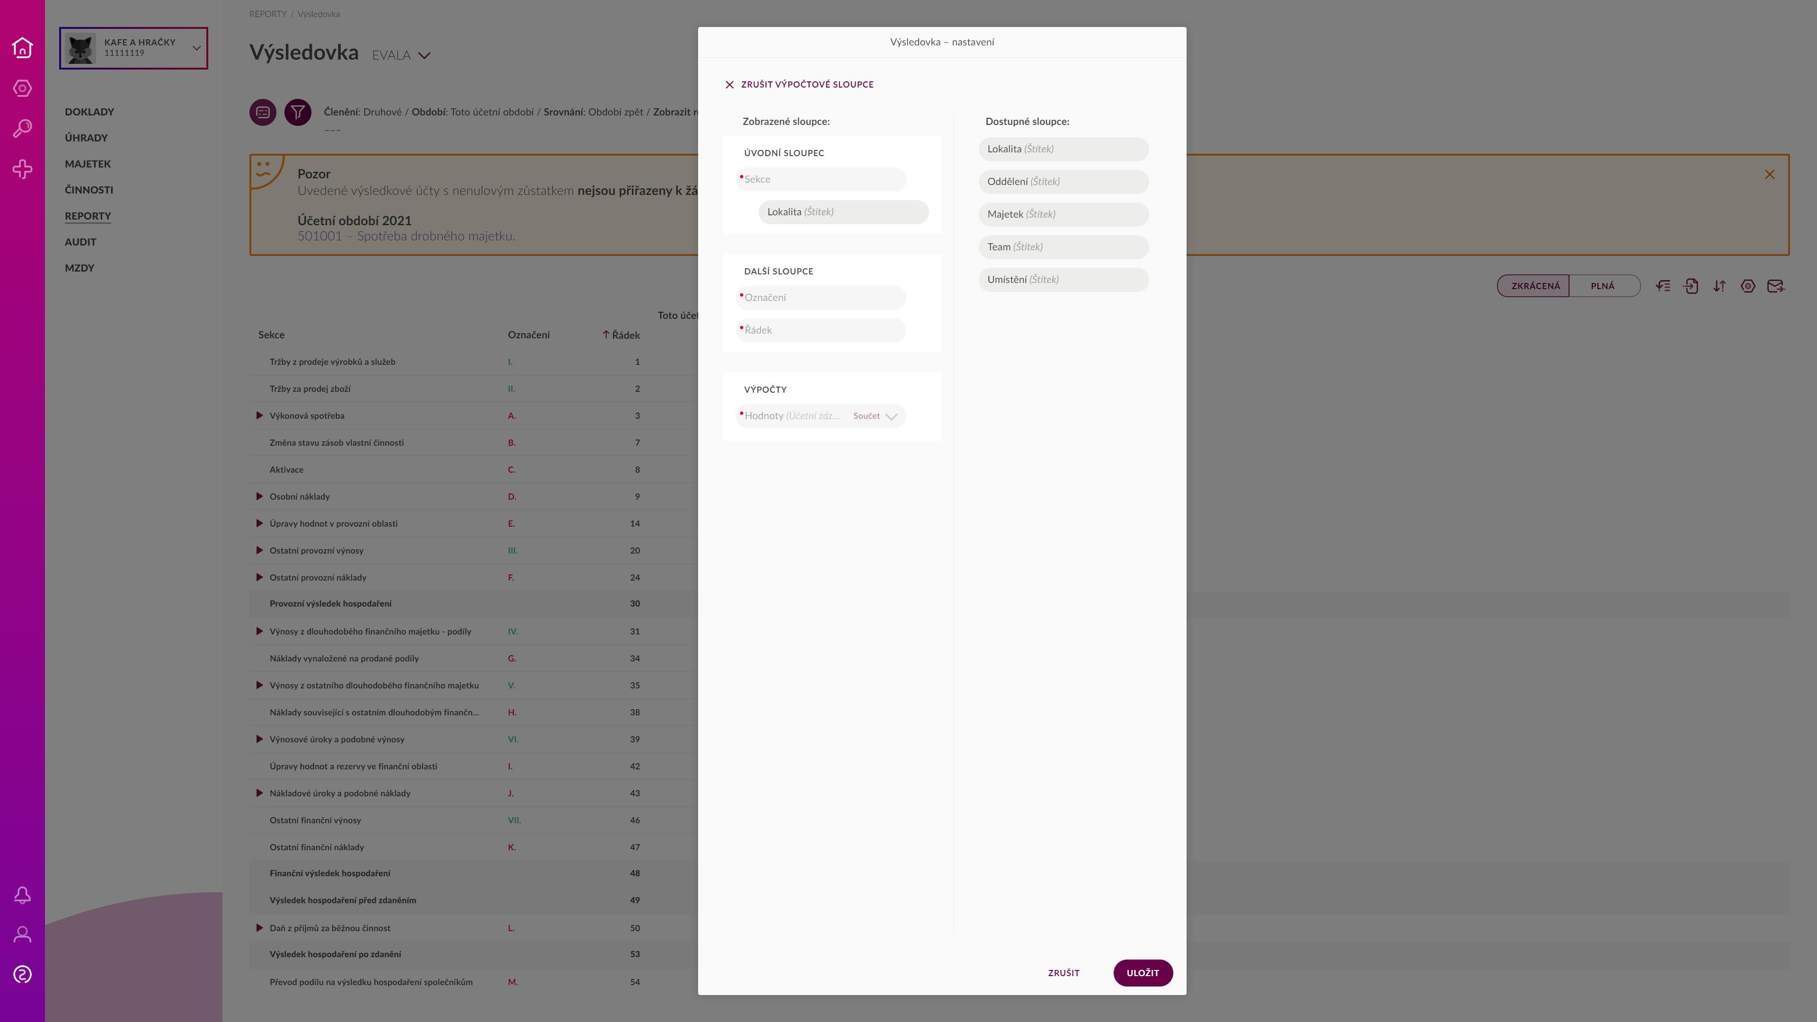Open user profile icon in sidebar
This screenshot has width=1817, height=1022.
pyautogui.click(x=22, y=934)
